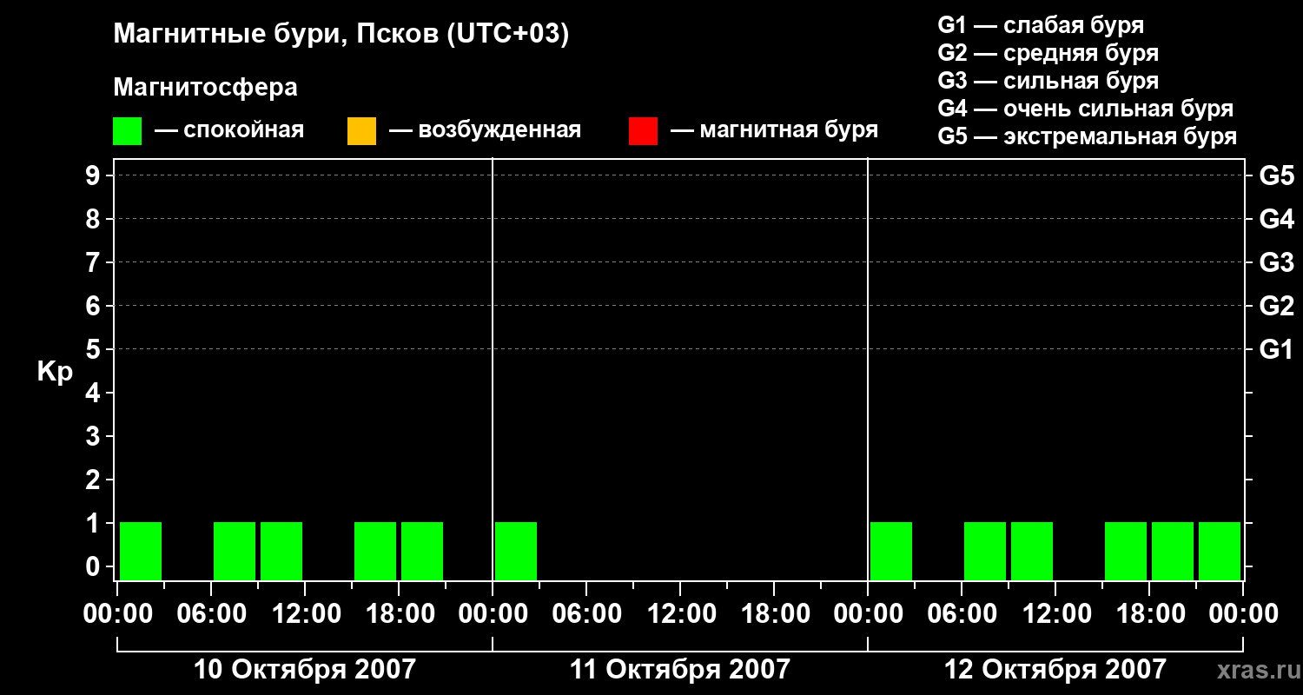Screen dimensions: 1303x695
Task: Click the 'Kp' axis title
Action: click(55, 373)
